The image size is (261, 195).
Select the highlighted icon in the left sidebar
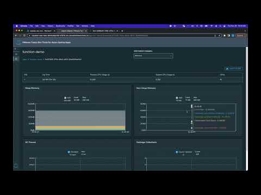click(16, 59)
